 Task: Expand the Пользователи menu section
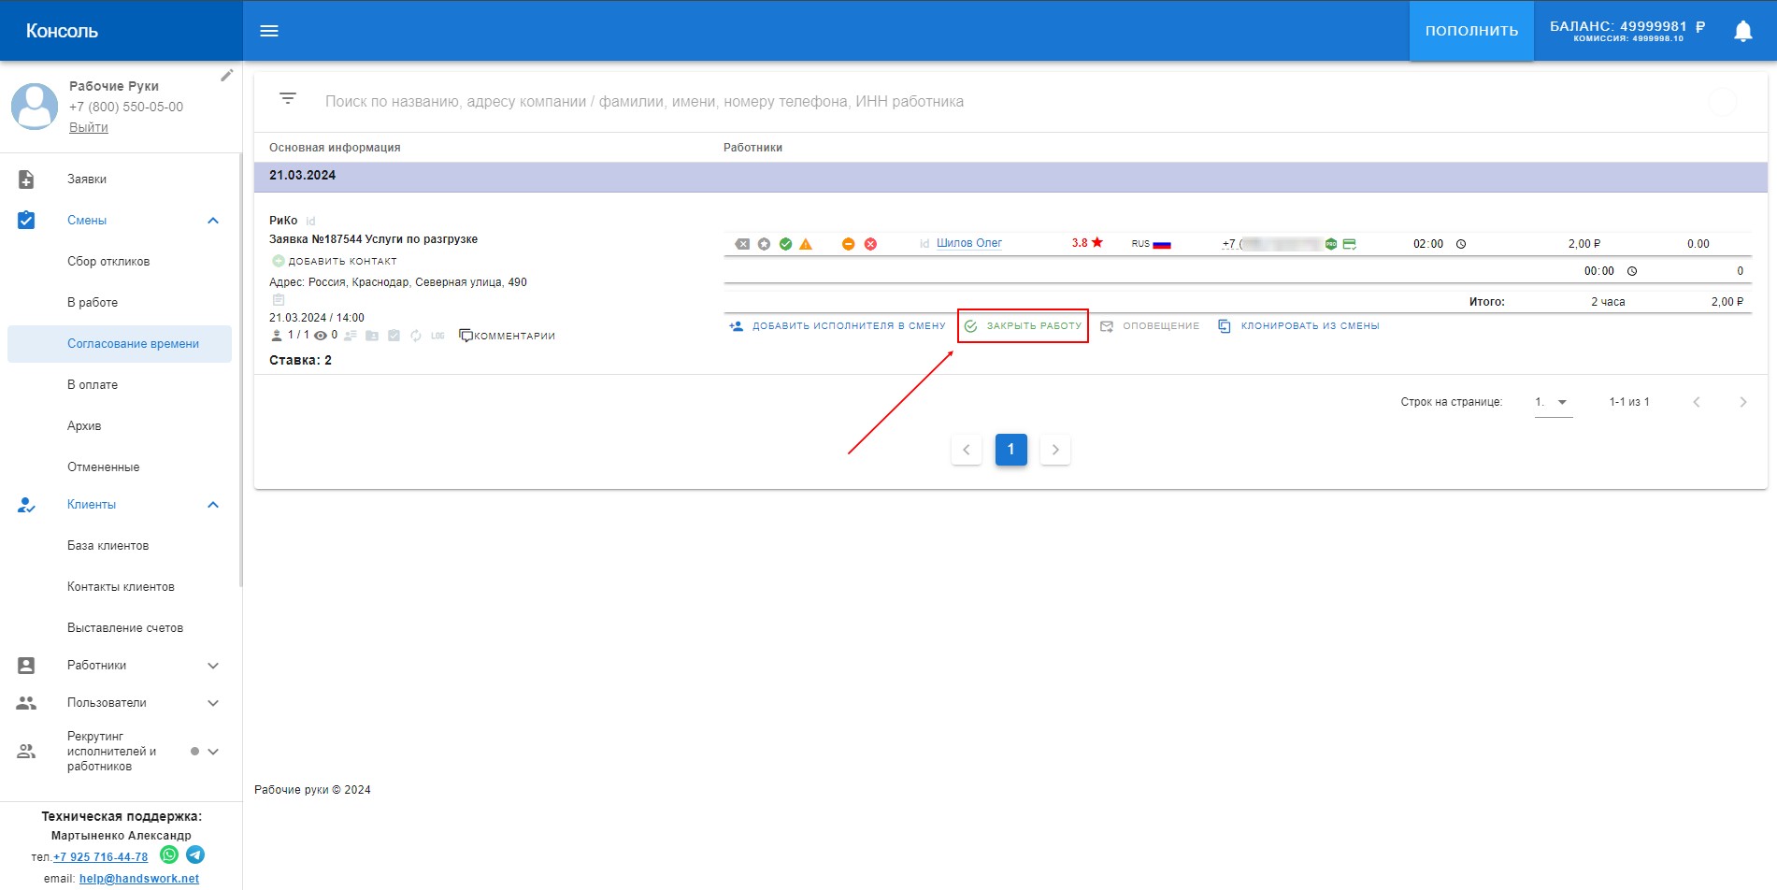point(213,703)
